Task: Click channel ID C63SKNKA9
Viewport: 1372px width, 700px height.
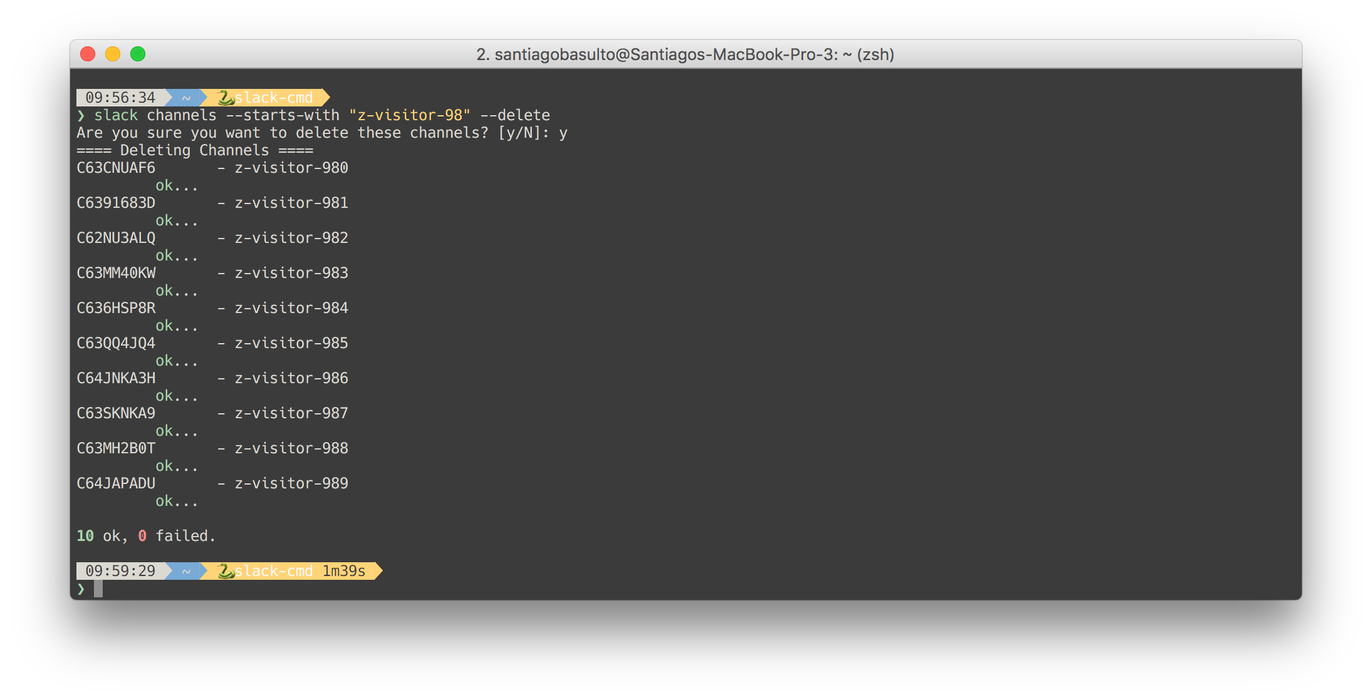Action: pos(116,413)
